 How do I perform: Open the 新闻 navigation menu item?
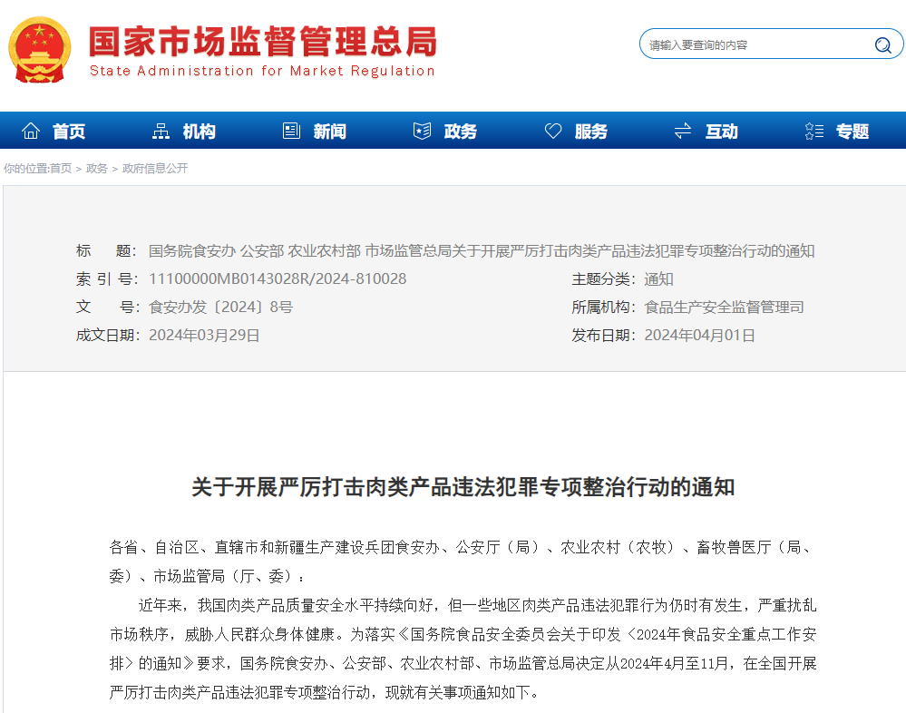point(330,132)
